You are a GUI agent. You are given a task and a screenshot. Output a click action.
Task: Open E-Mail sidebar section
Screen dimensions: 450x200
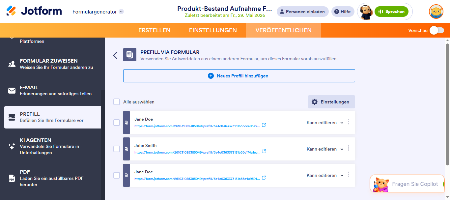(x=52, y=91)
